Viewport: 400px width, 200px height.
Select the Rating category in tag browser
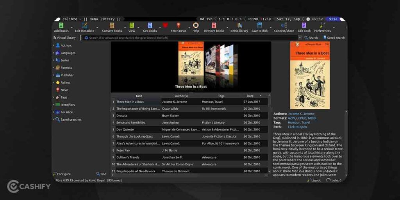coord(62,82)
